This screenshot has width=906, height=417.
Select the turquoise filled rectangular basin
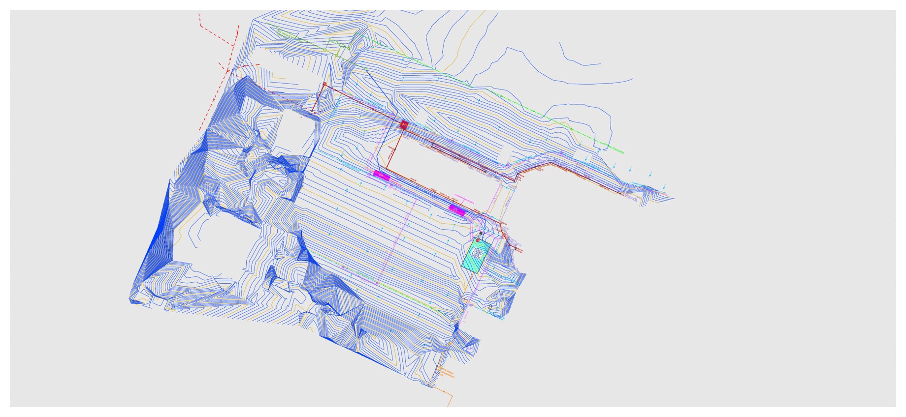point(477,256)
